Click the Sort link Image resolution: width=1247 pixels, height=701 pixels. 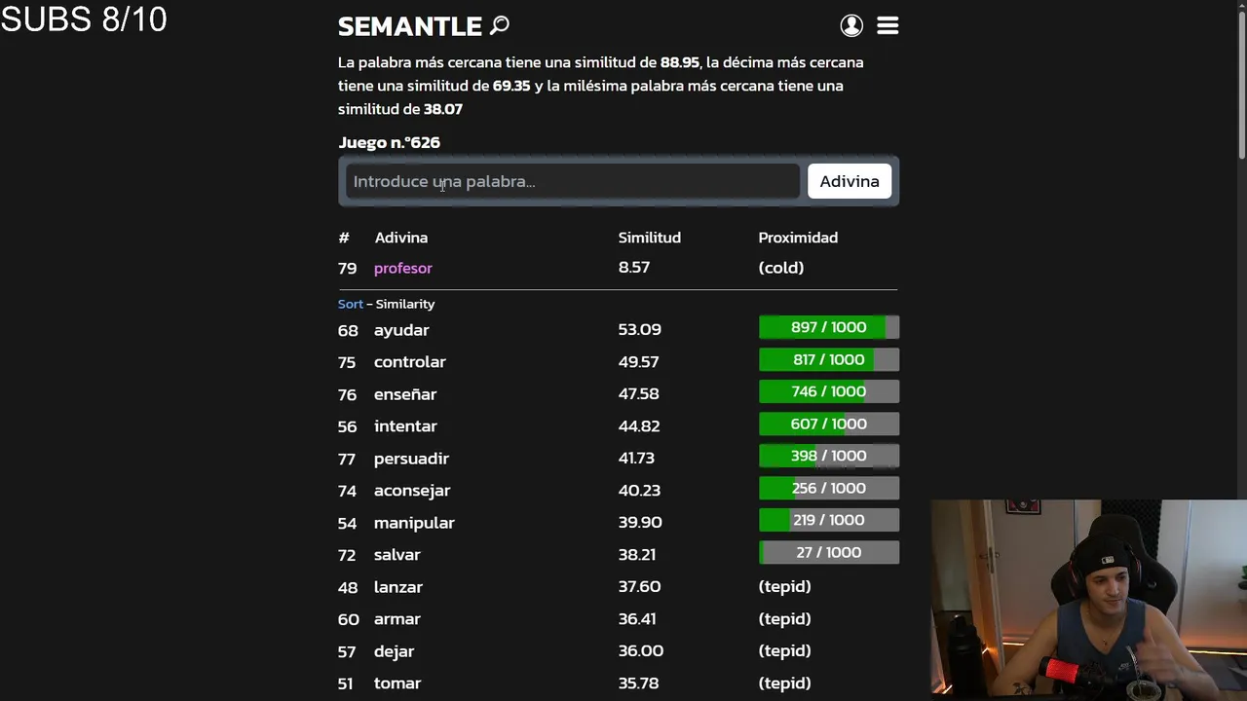350,304
